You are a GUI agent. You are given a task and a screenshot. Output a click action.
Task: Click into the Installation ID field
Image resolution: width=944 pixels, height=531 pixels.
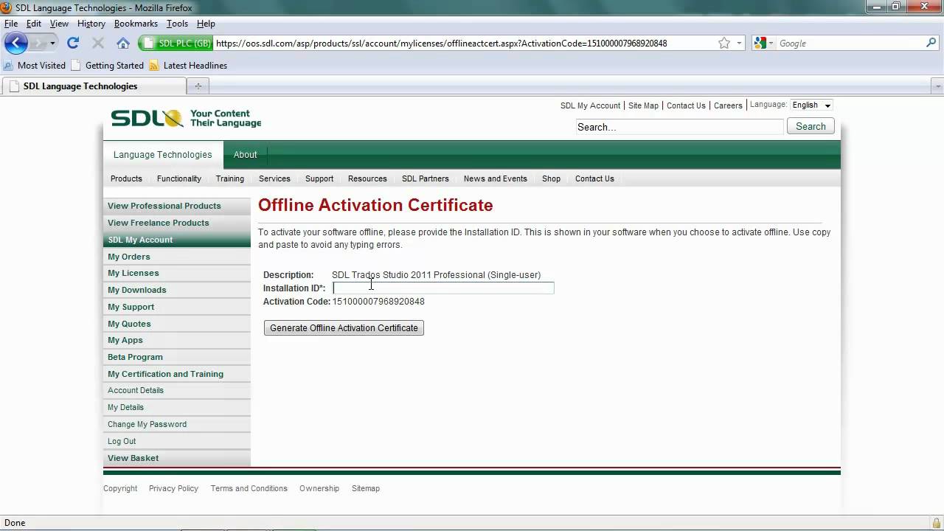pyautogui.click(x=443, y=288)
